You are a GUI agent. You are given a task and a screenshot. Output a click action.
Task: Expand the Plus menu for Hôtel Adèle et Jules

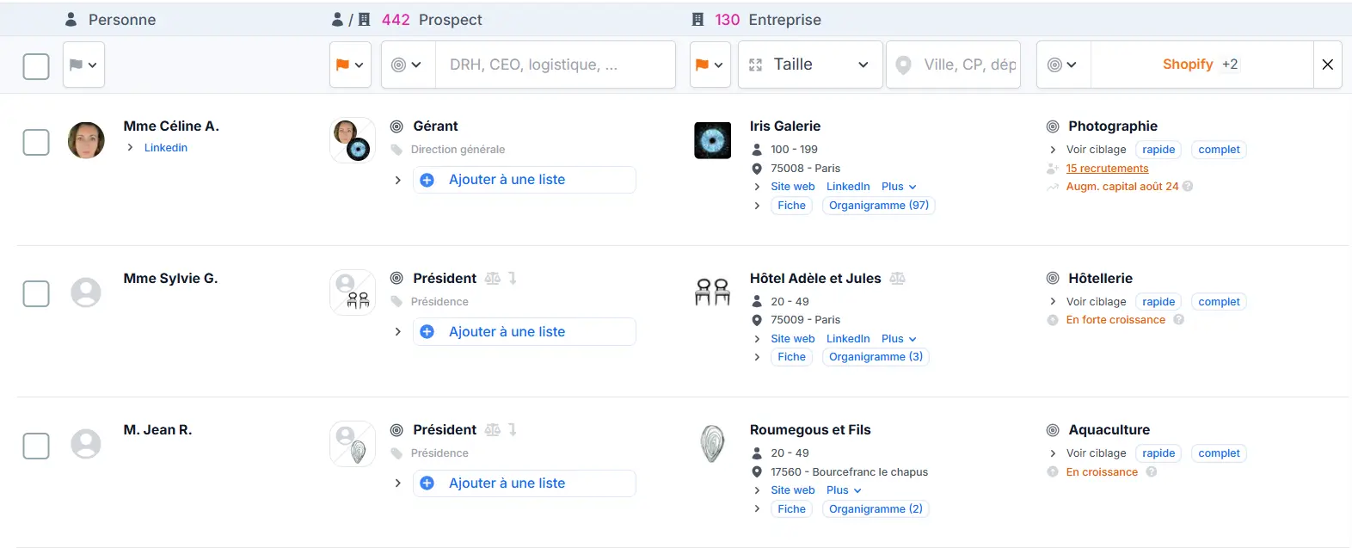(897, 338)
